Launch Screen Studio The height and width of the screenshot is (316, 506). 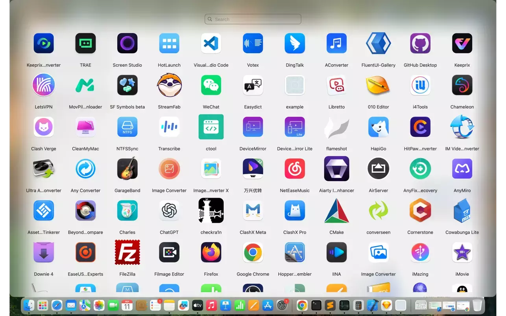(x=127, y=43)
